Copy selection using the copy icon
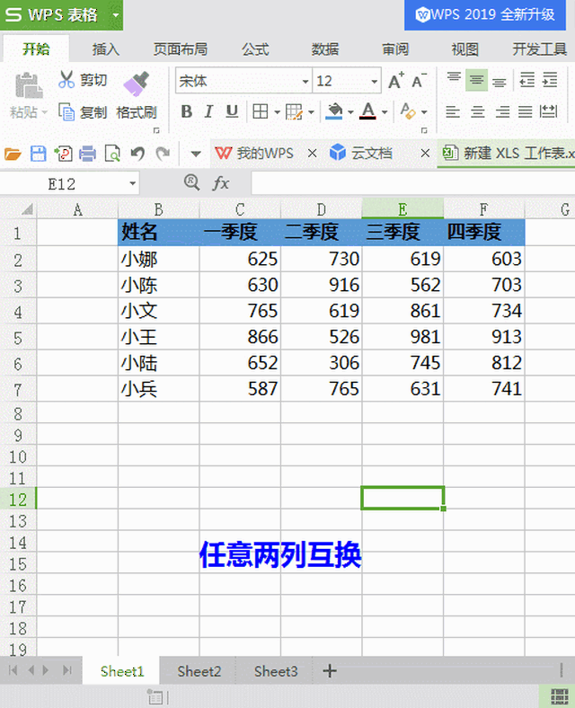 66,111
